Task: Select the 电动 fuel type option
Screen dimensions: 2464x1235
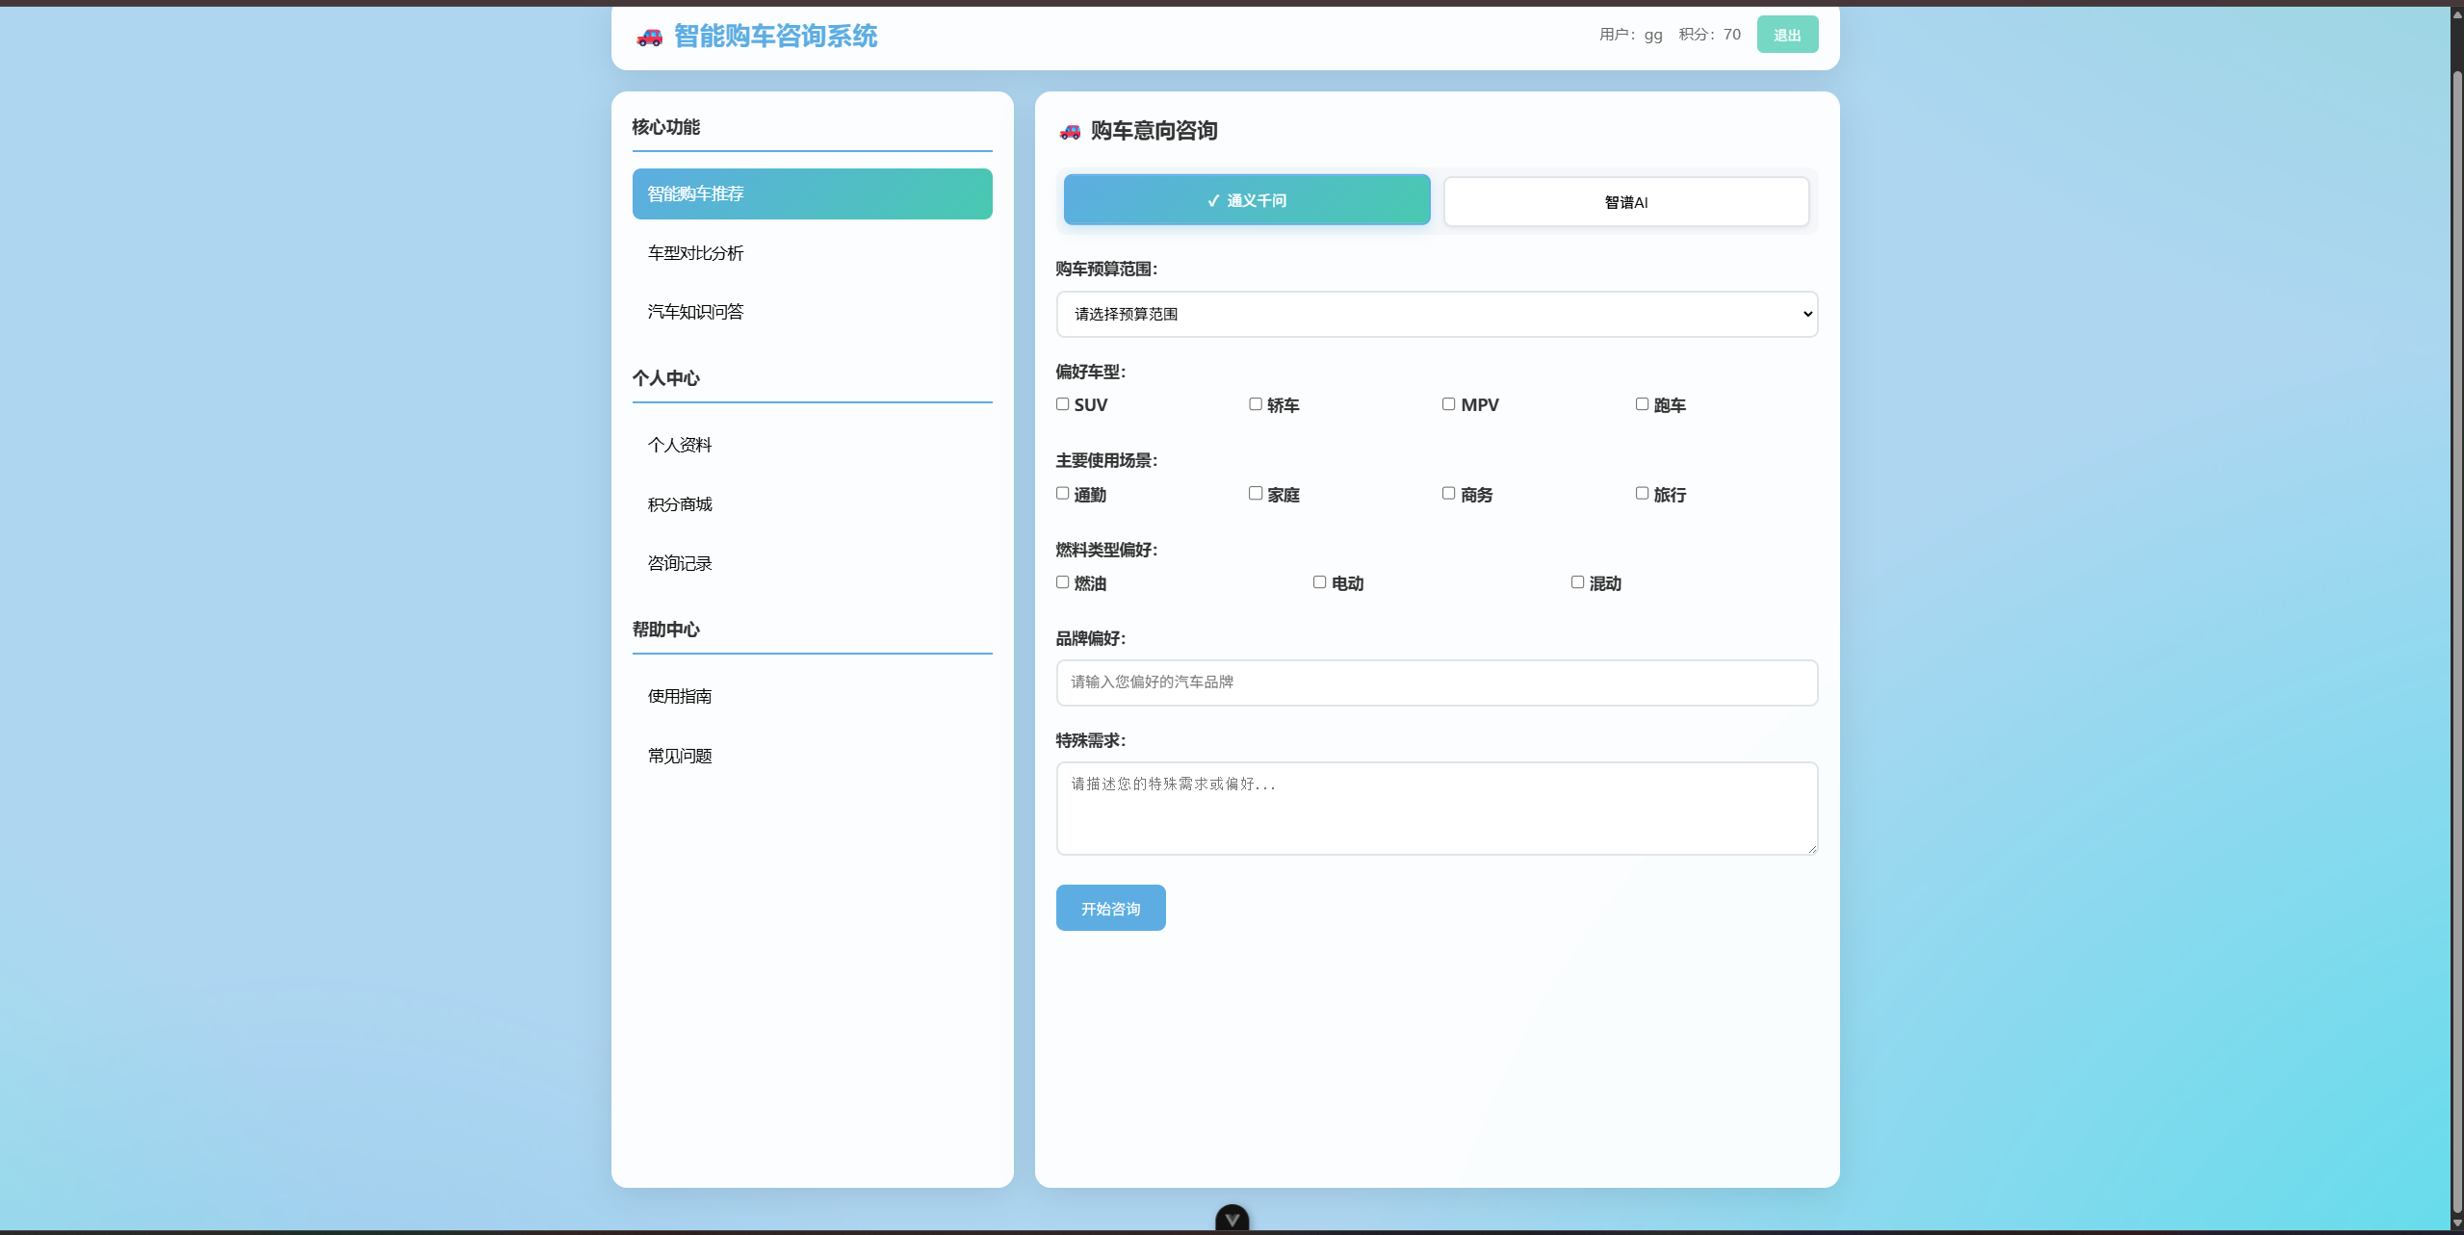Action: (x=1318, y=581)
